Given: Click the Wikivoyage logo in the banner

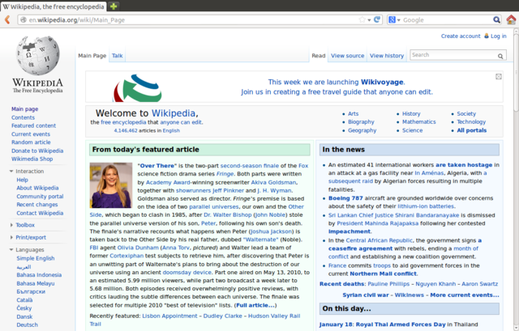Looking at the screenshot, I should [x=136, y=87].
